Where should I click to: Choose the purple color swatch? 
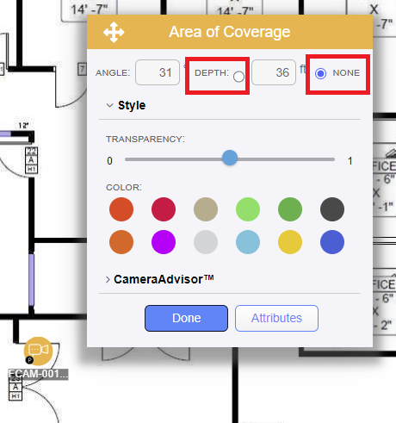click(x=164, y=242)
